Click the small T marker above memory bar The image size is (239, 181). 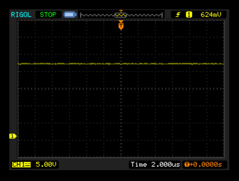(x=121, y=11)
